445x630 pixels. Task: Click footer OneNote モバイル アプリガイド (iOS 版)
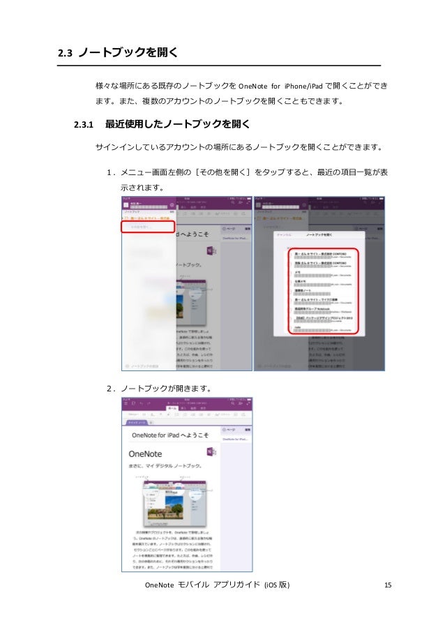(218, 585)
